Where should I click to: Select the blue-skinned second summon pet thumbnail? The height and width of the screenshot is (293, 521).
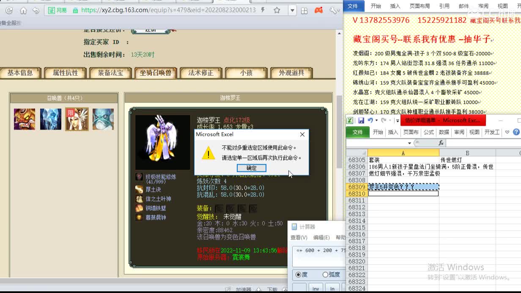(51, 119)
